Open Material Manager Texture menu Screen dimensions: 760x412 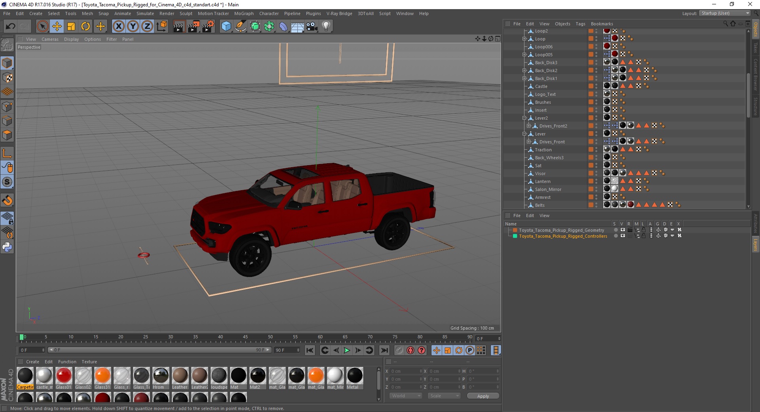(x=89, y=362)
